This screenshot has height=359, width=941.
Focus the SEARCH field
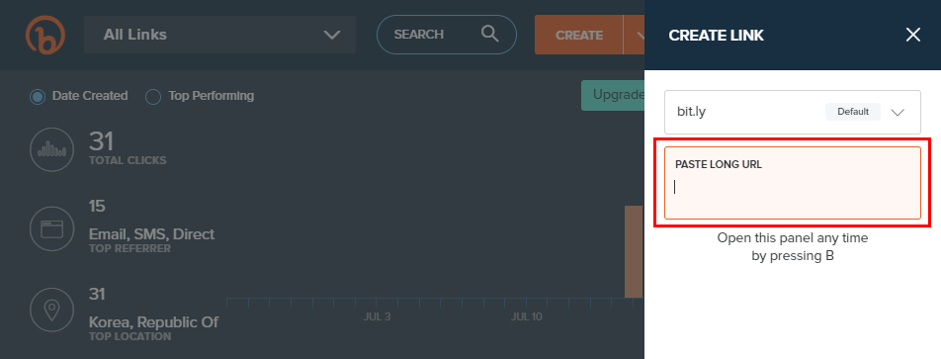pyautogui.click(x=447, y=35)
